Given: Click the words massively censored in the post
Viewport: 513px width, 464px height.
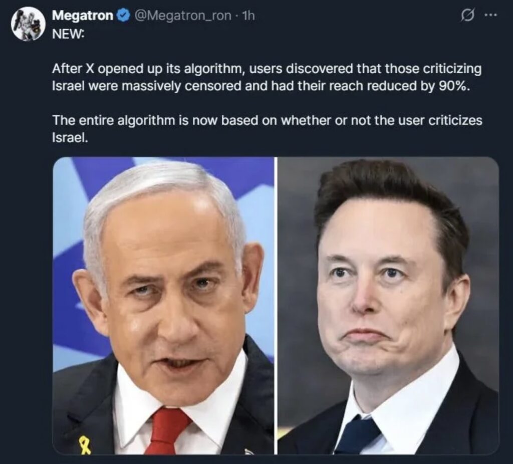Looking at the screenshot, I should click(183, 86).
